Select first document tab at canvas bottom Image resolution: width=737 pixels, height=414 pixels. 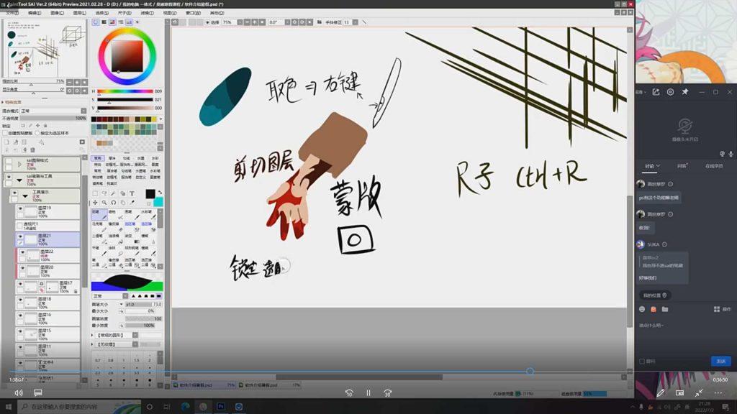[204, 385]
